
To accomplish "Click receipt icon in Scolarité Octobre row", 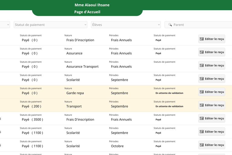I will pos(202,145).
